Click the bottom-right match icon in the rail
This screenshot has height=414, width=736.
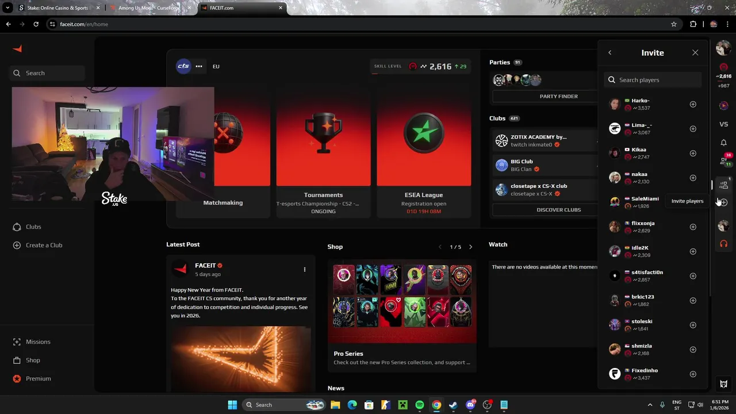click(723, 384)
